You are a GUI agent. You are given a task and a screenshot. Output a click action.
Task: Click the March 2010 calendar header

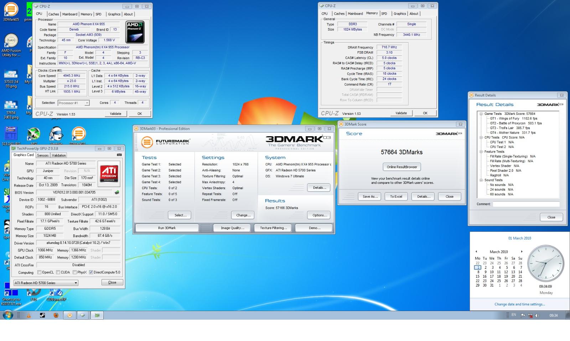499,252
